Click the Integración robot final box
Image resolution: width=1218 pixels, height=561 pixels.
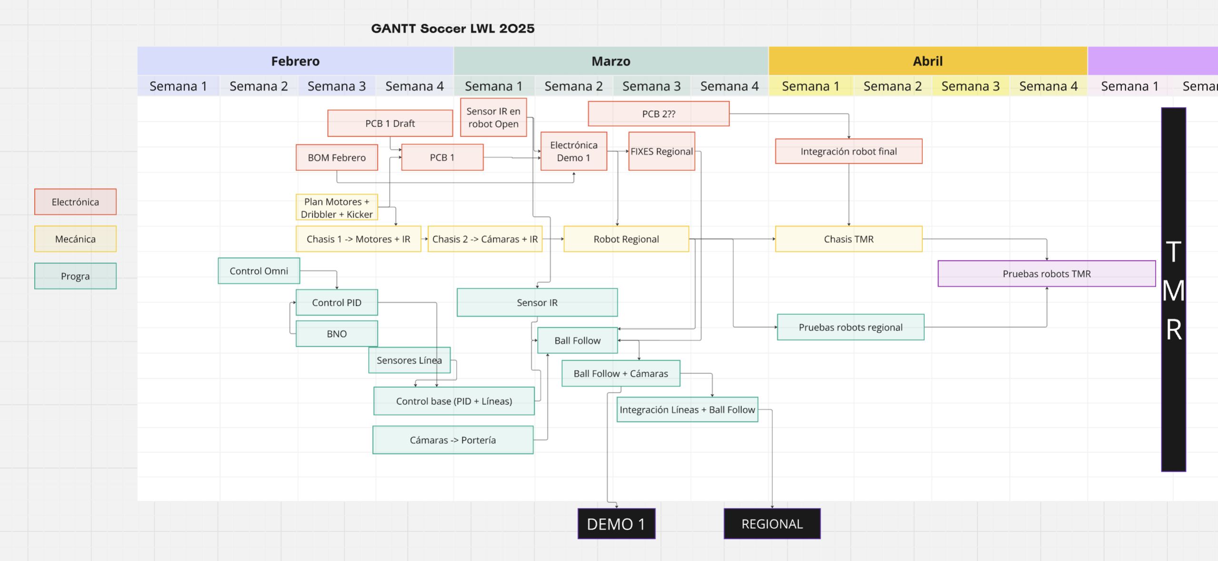pos(849,151)
